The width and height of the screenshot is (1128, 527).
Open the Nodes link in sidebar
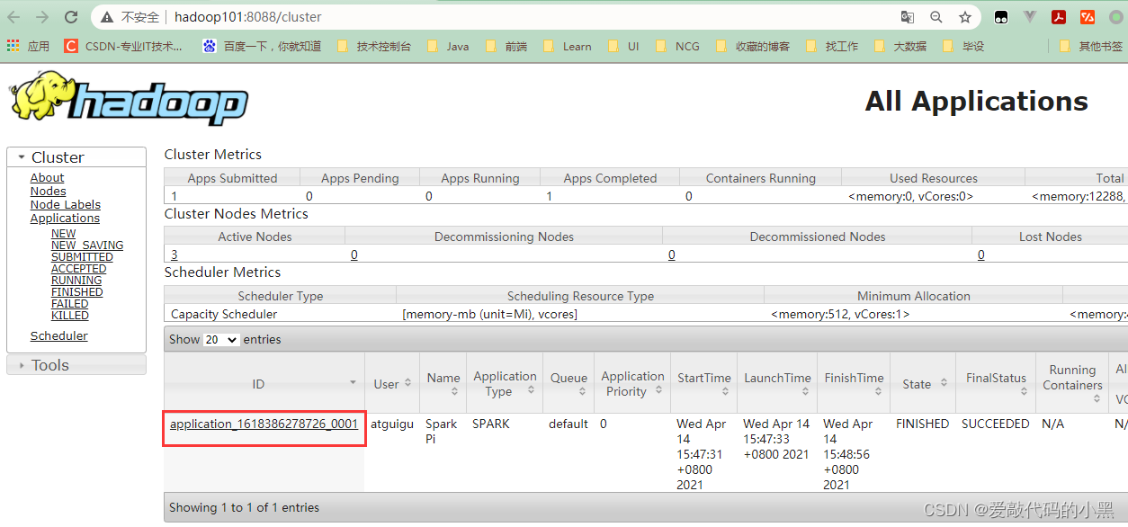[48, 192]
